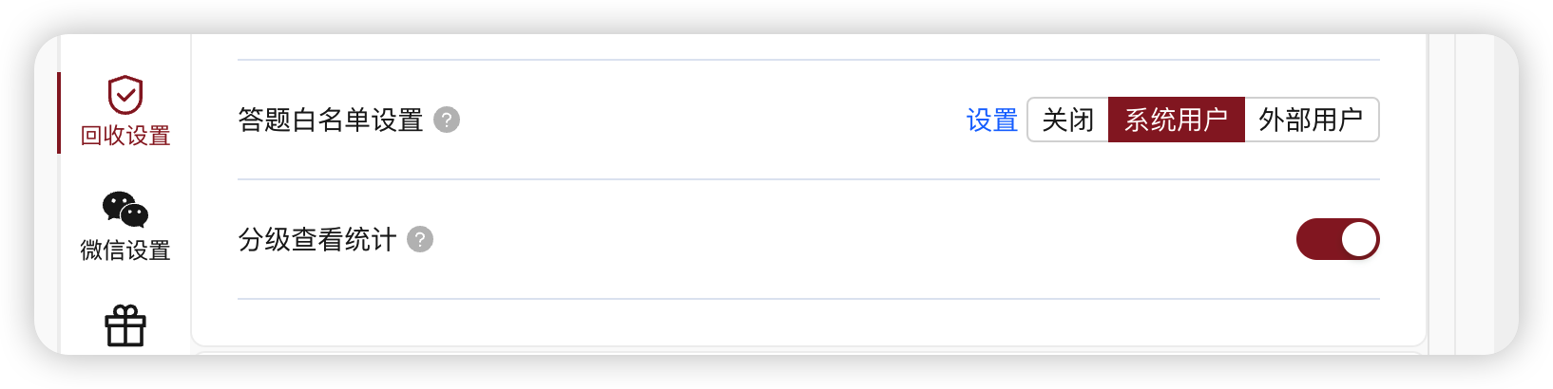Click the red active bar beside 回收设置
This screenshot has height=389, width=1553.
(x=59, y=113)
